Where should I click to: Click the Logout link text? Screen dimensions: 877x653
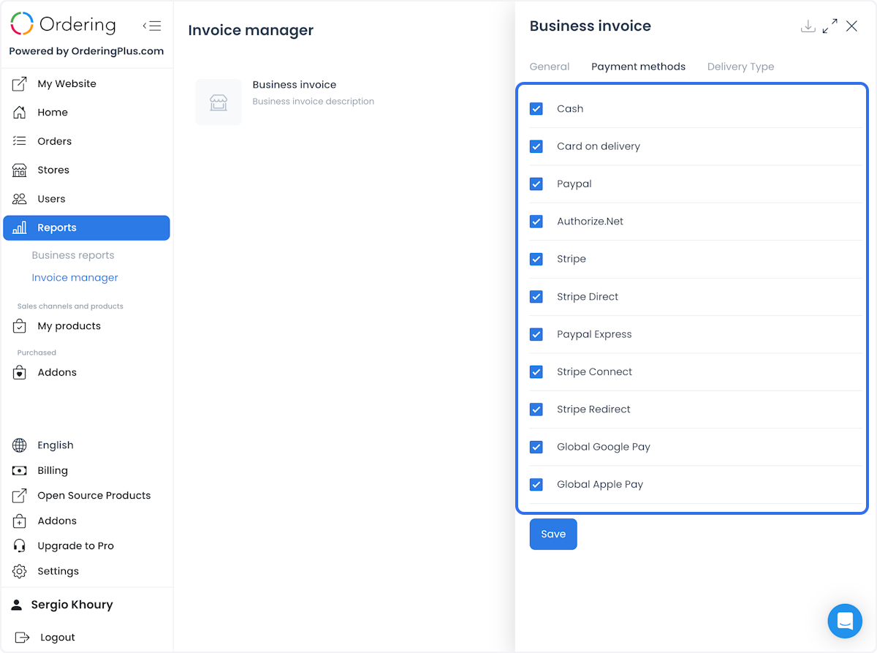(x=58, y=638)
